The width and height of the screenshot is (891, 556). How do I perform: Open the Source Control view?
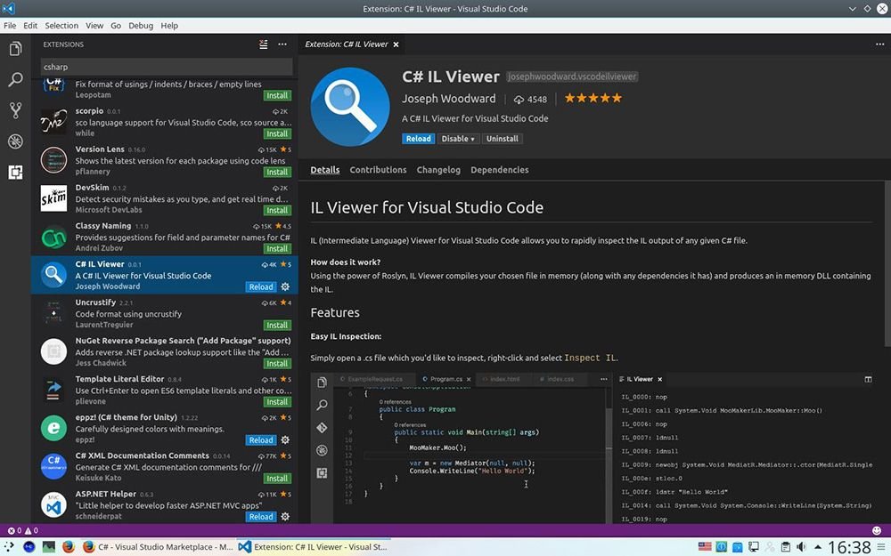[x=14, y=109]
